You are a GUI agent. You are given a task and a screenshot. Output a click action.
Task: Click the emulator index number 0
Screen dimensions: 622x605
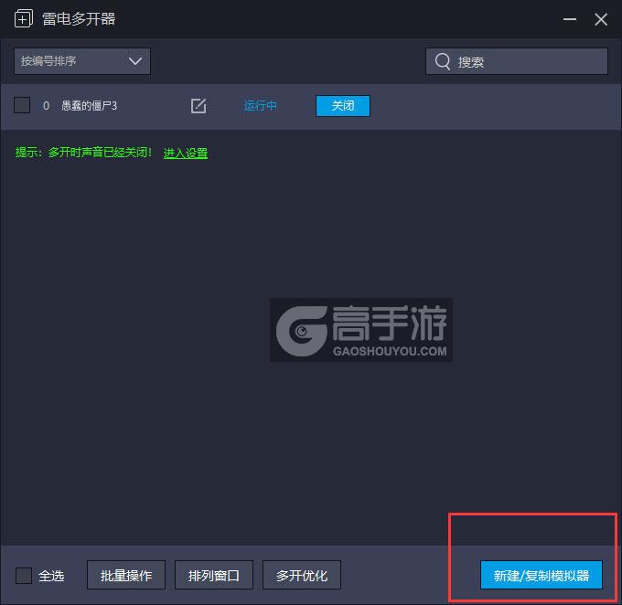click(x=46, y=105)
